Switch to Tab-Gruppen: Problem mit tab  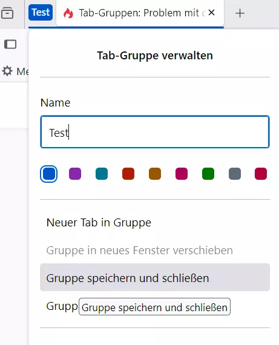(140, 13)
